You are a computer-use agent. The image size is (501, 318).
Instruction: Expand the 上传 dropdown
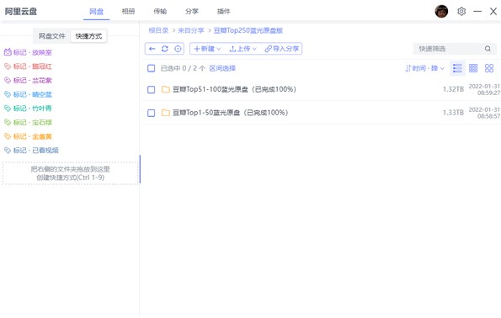(243, 49)
